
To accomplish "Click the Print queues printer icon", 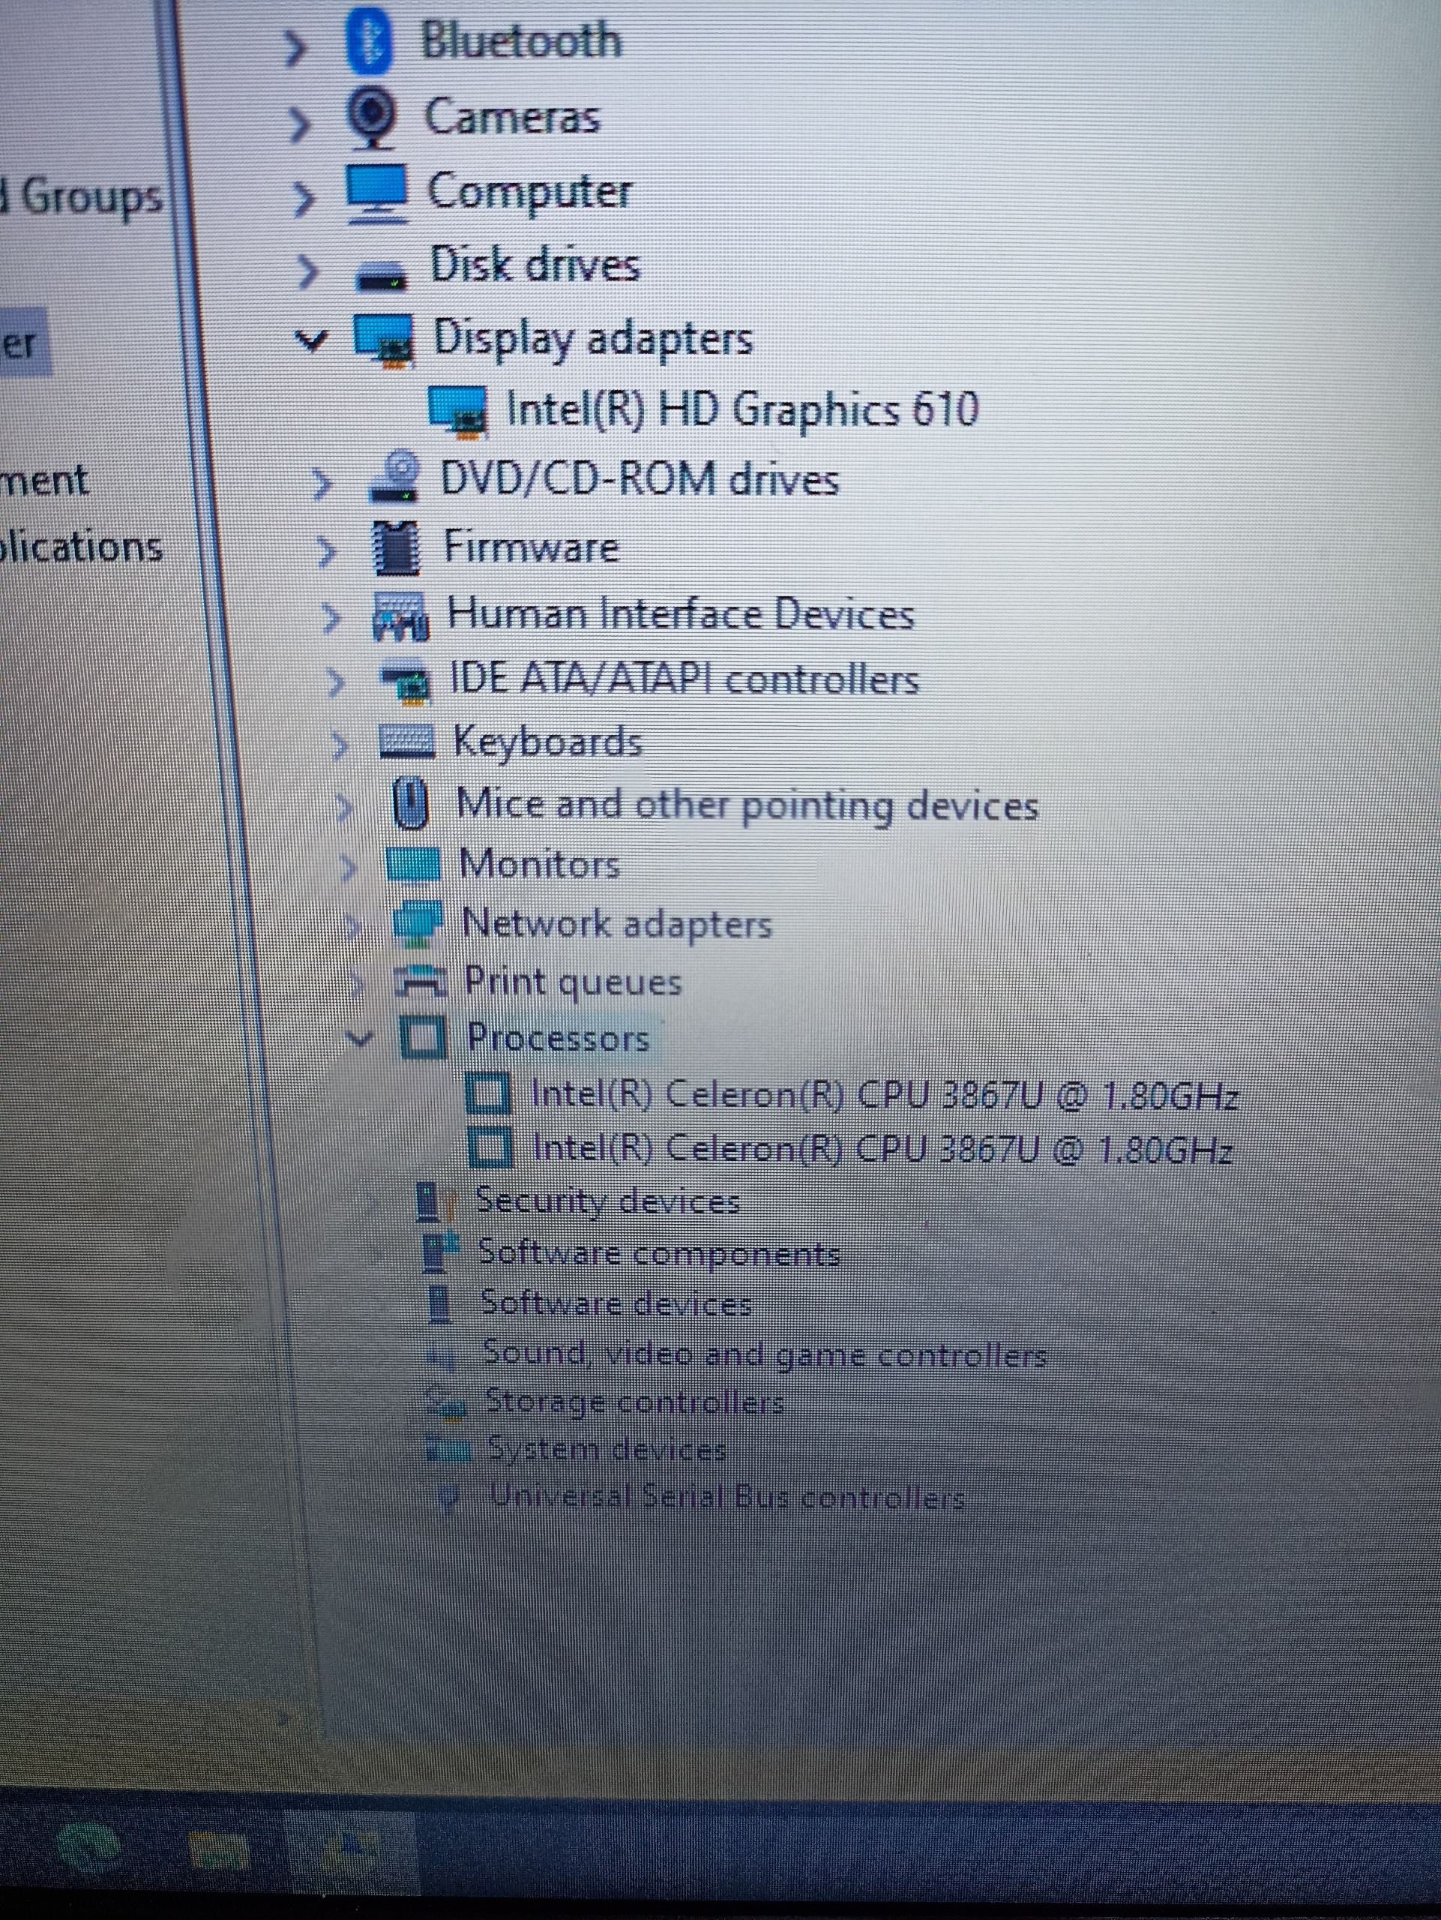I will [421, 981].
